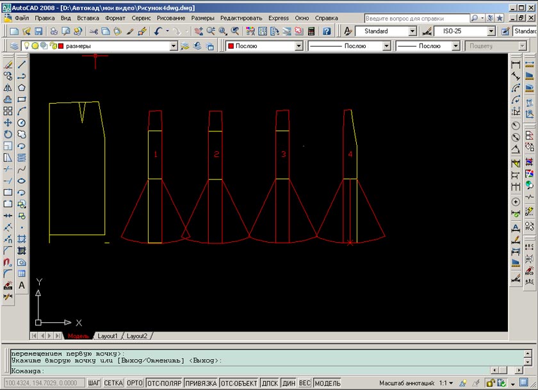Click the ОТС-ПОЛЯР status button
This screenshot has width=538, height=390.
coord(163,383)
